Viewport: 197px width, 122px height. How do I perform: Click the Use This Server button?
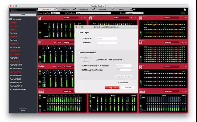pyautogui.click(x=124, y=76)
